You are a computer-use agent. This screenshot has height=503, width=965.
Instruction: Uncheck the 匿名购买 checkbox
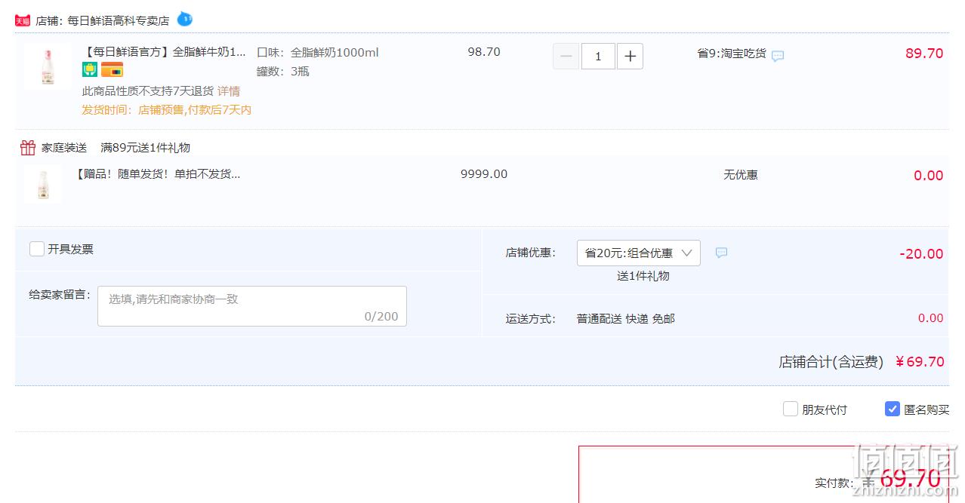(893, 409)
